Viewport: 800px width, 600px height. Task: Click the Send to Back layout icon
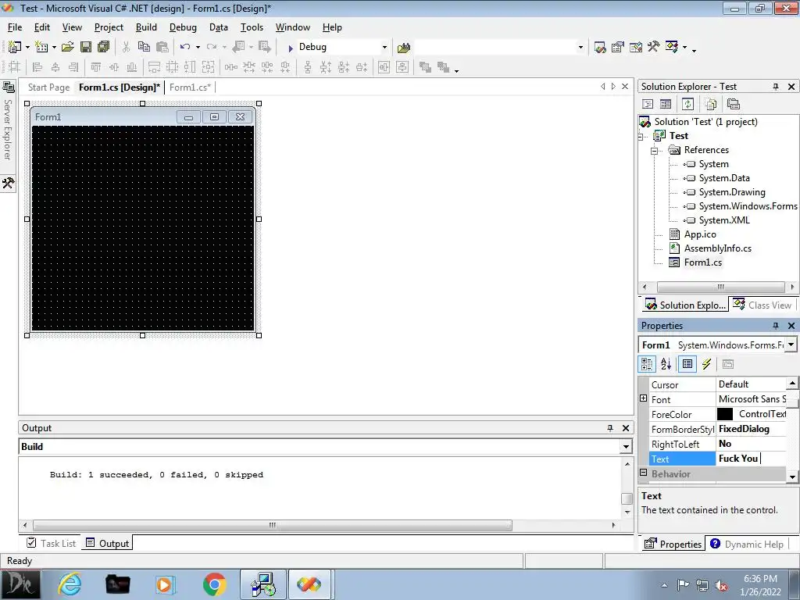click(444, 67)
